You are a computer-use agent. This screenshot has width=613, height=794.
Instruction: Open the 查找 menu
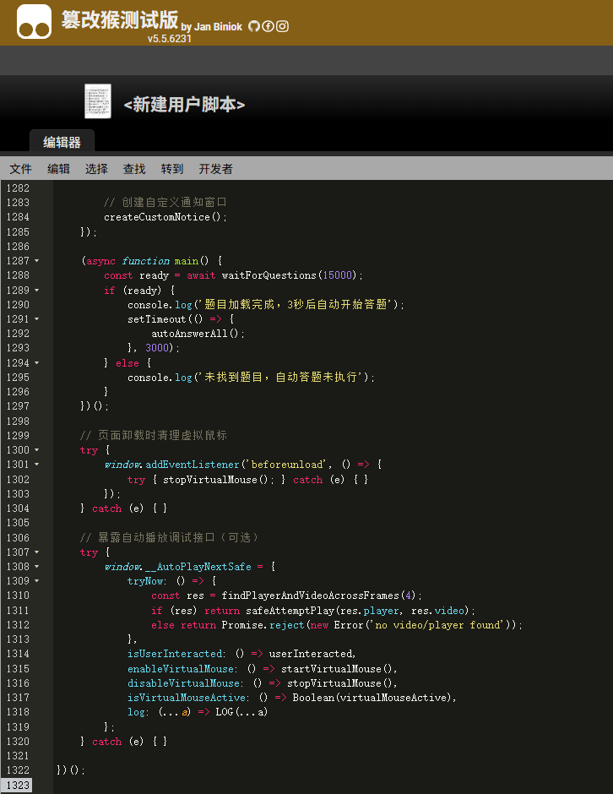coord(134,169)
